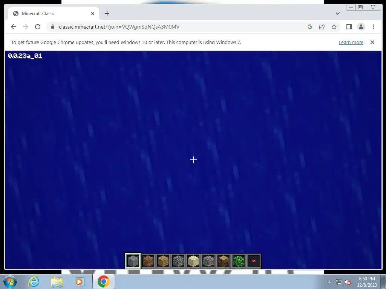Dismiss the Chrome update notification bar
This screenshot has height=289, width=386.
tap(372, 42)
